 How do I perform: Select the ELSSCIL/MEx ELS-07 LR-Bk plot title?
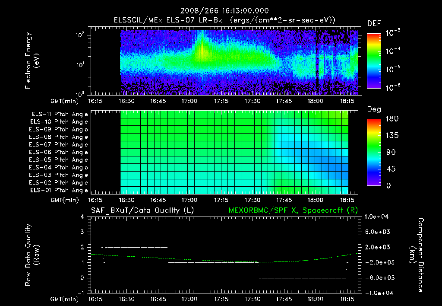click(224, 20)
